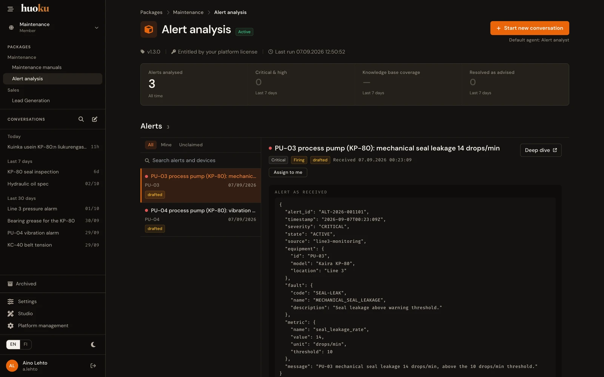
Task: Log out with exit icon
Action: point(93,366)
